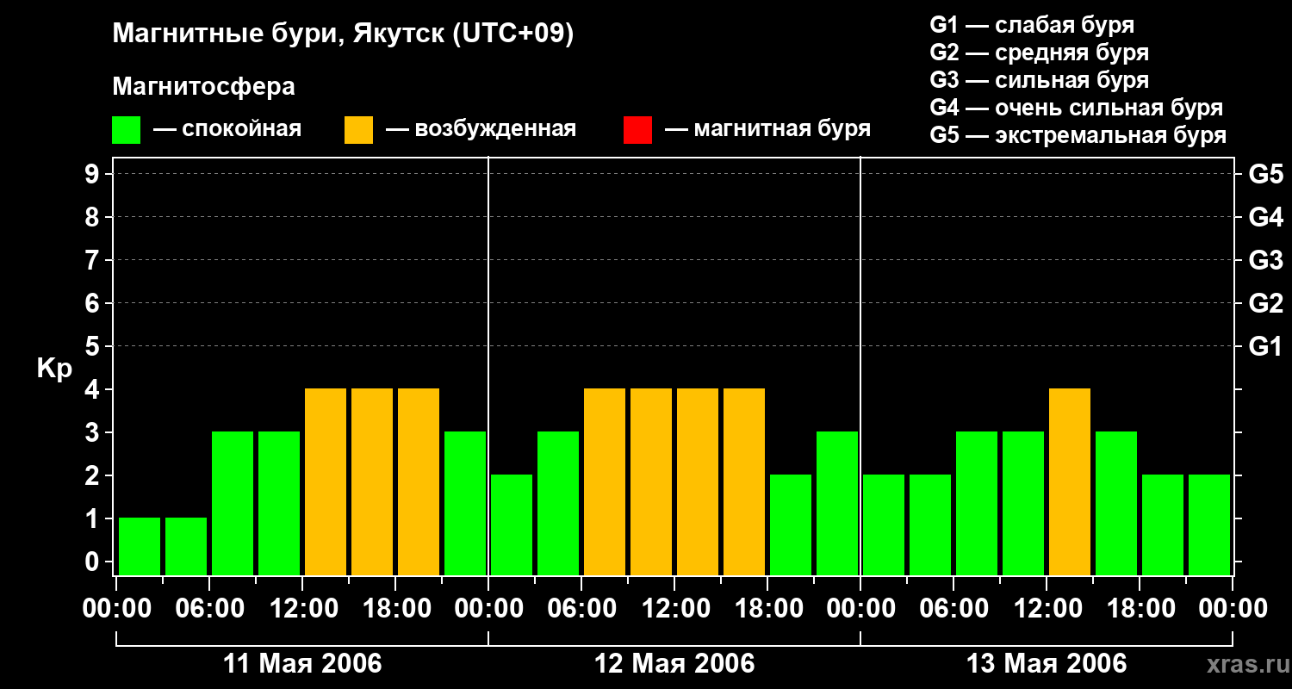Click the 12:00 tick label of 13 Мая

coord(1047,609)
